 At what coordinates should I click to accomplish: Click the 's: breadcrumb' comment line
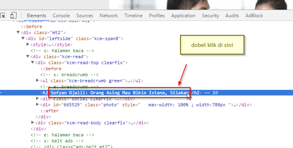click(69, 75)
